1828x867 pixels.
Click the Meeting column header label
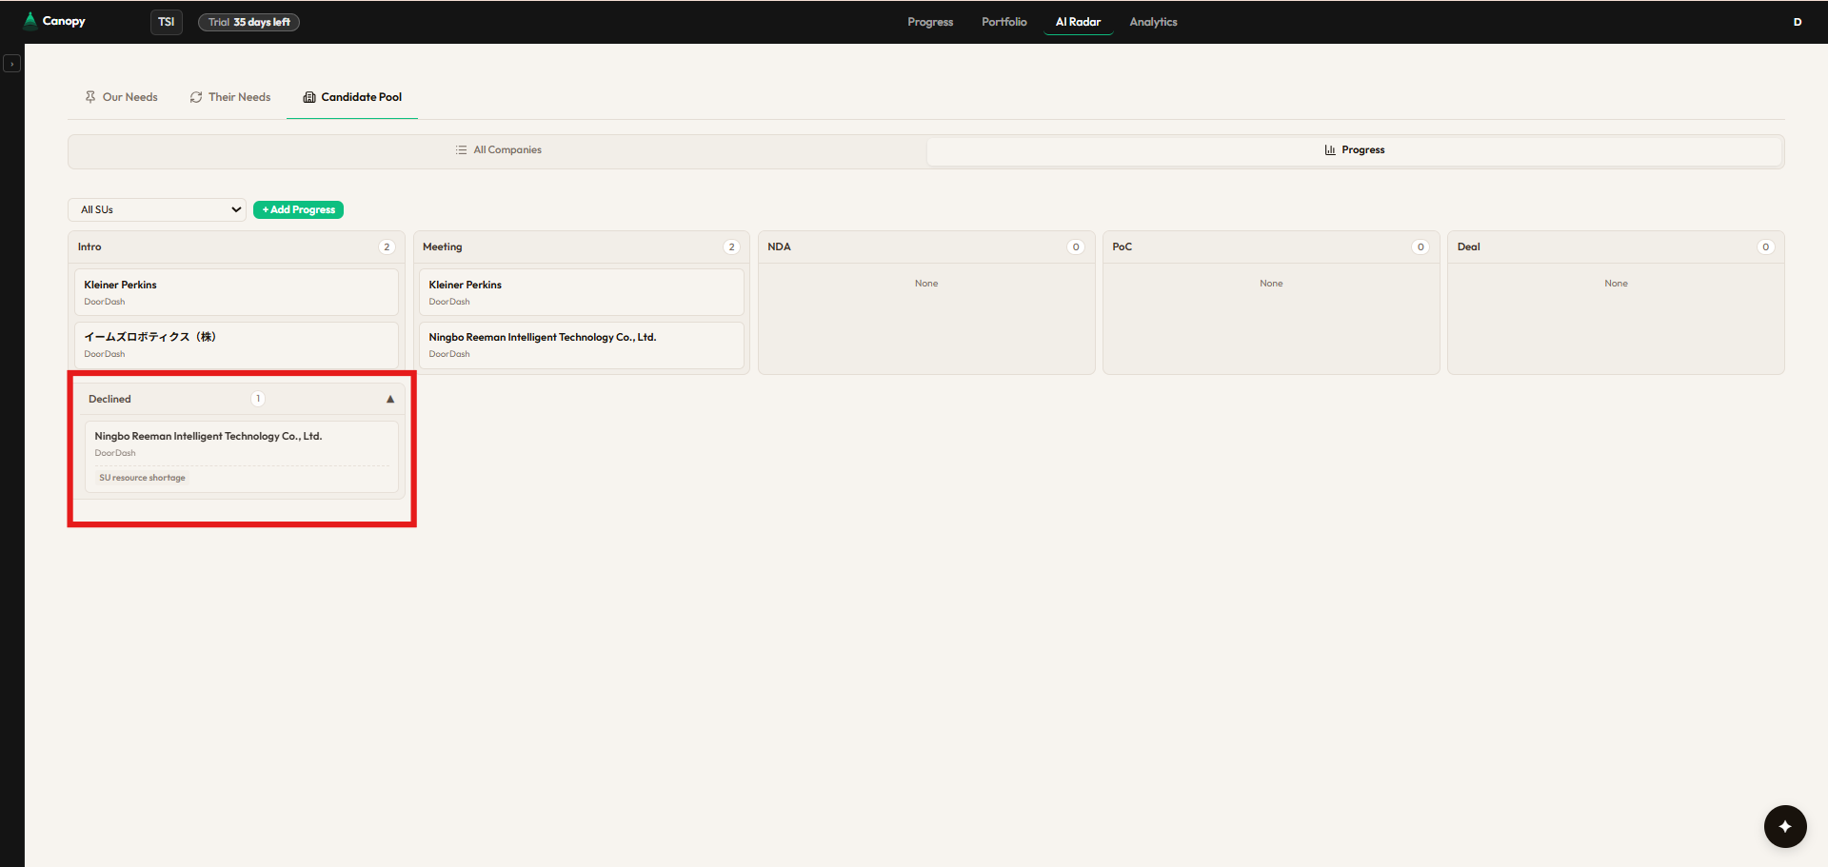pyautogui.click(x=443, y=247)
